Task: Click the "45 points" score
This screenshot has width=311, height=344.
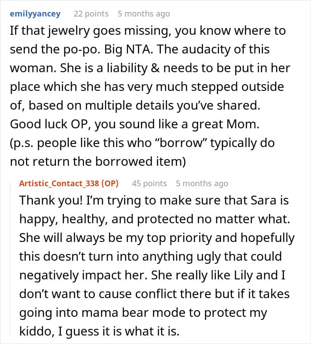Action: (149, 184)
